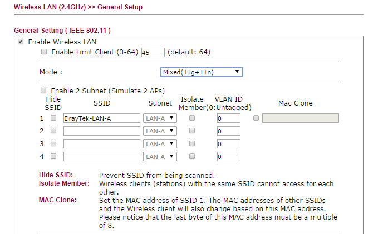
Task: Tick the Mac Clone checkbox
Action: click(x=256, y=118)
